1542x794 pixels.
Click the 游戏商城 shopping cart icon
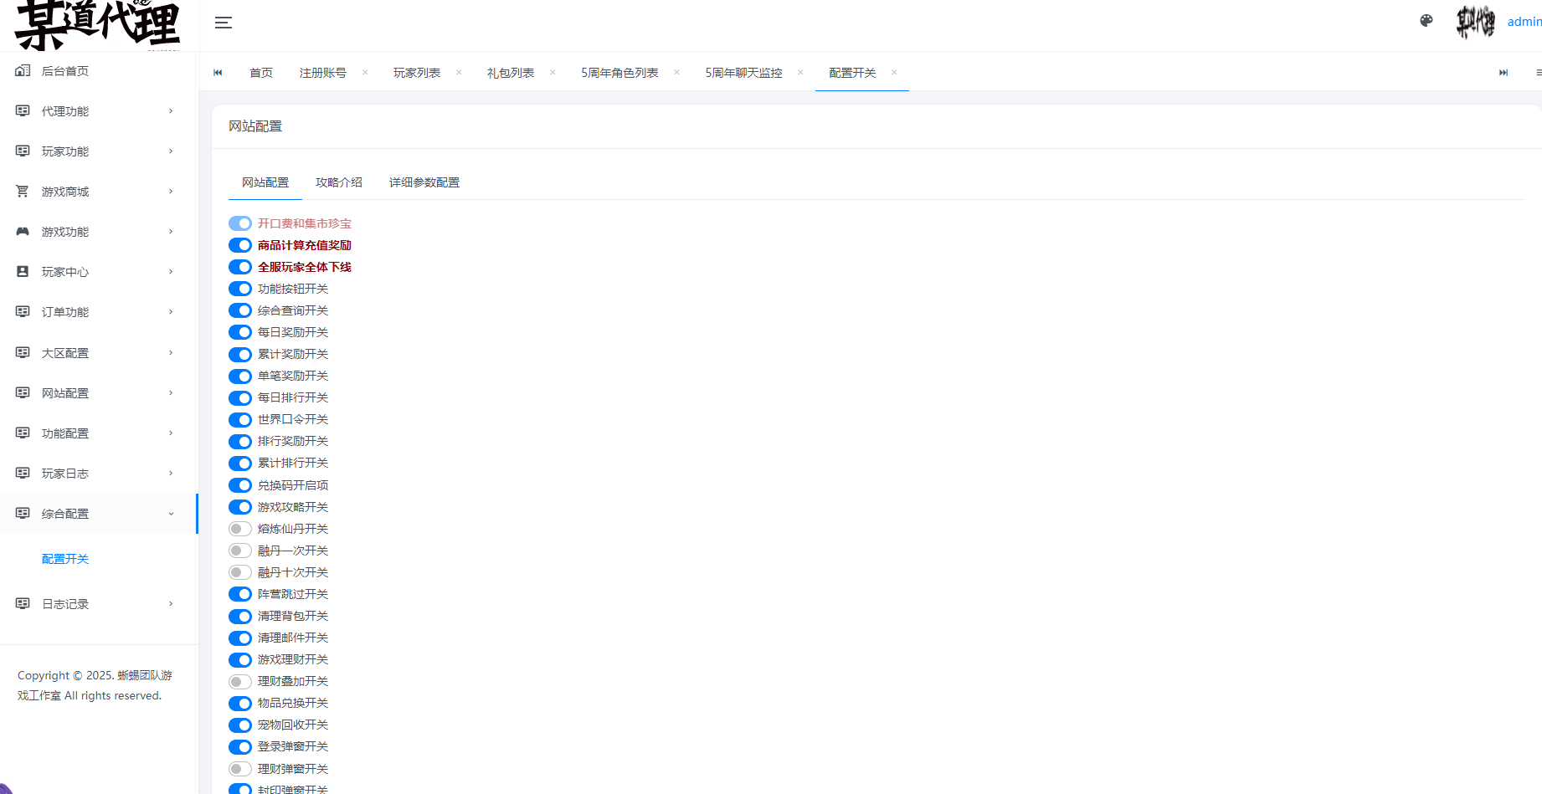23,192
